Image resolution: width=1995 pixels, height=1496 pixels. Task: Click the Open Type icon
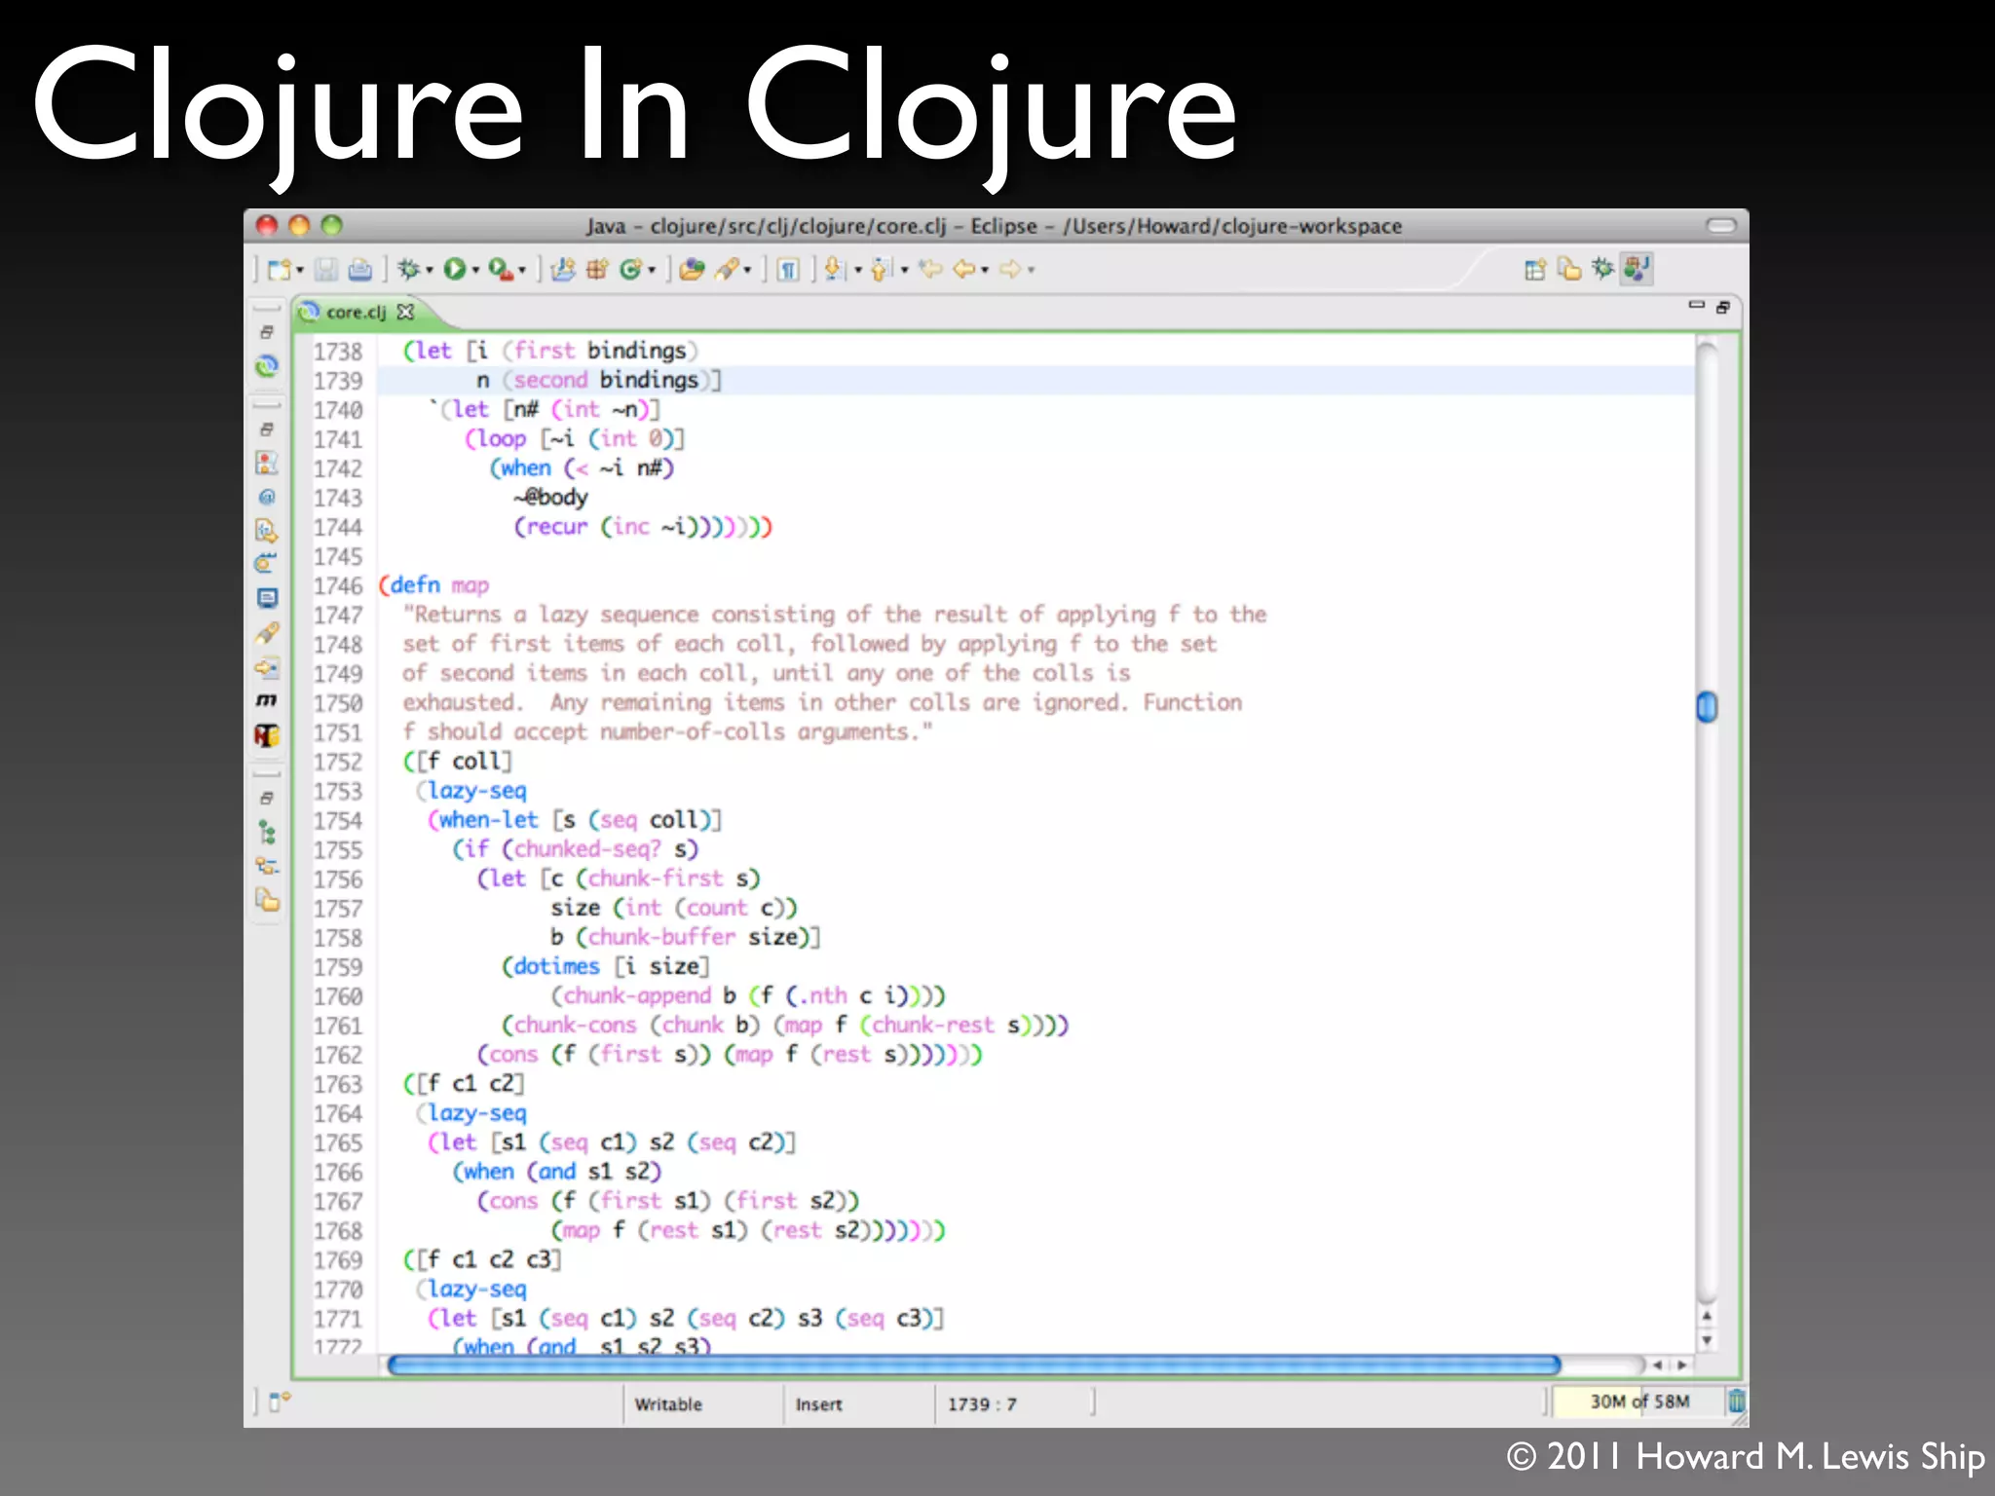click(x=692, y=269)
